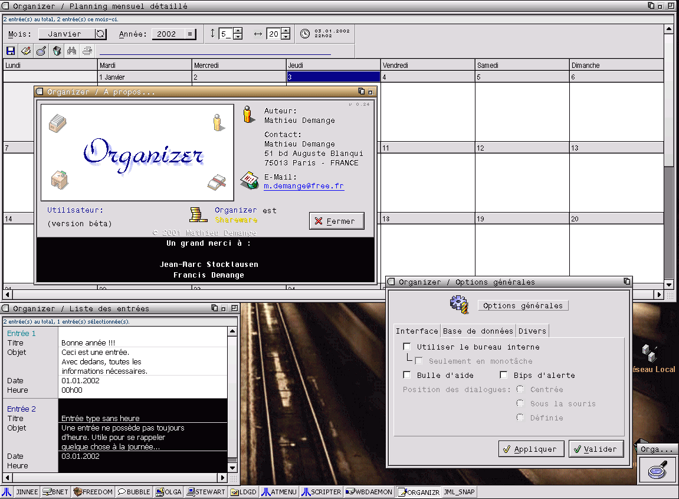The height and width of the screenshot is (499, 679).
Task: Click the pencil edit entry icon
Action: [x=26, y=51]
